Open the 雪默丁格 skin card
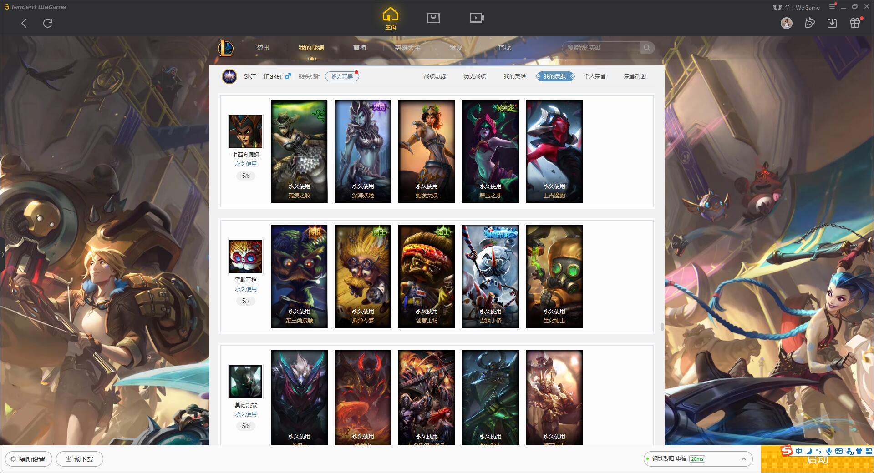The height and width of the screenshot is (473, 874). tap(490, 276)
